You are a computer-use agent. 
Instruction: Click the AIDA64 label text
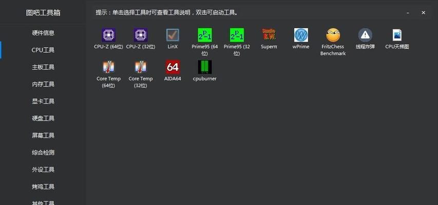(x=173, y=78)
